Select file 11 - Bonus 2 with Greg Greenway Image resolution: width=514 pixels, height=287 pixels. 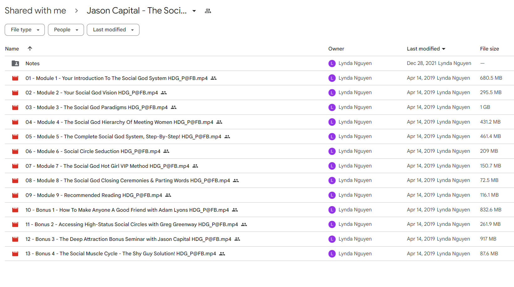click(132, 225)
